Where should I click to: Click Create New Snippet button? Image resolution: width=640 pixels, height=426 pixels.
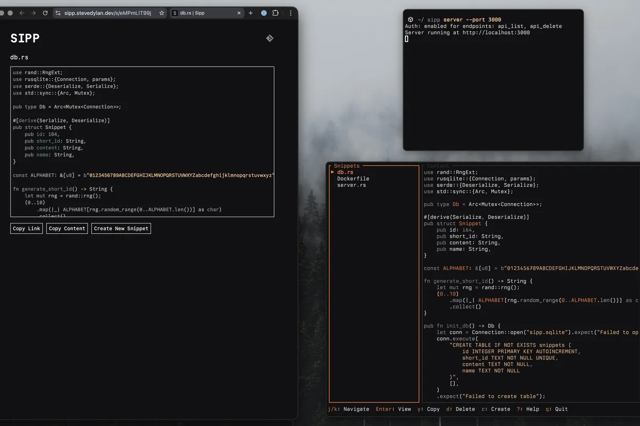[121, 228]
